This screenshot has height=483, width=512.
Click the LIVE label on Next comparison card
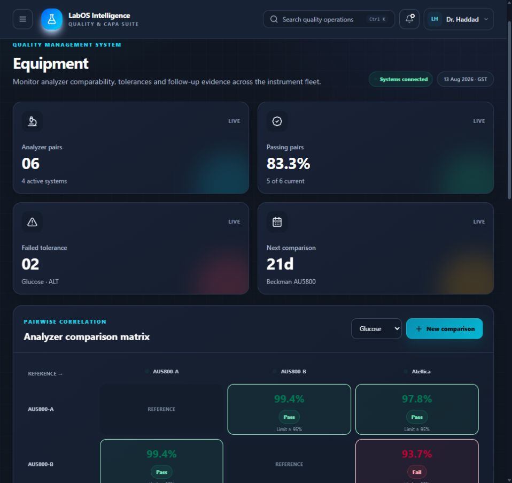click(479, 222)
